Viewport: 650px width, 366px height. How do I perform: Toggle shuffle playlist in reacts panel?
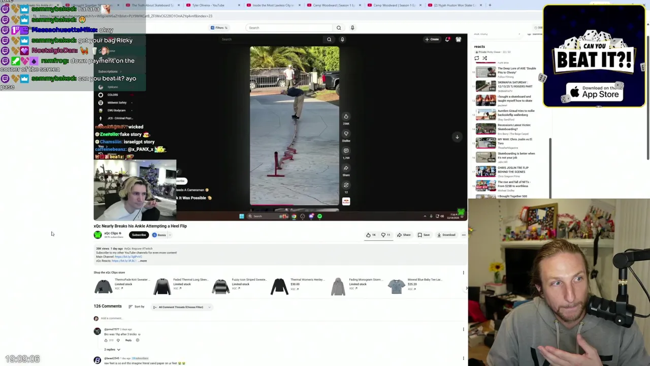point(484,58)
